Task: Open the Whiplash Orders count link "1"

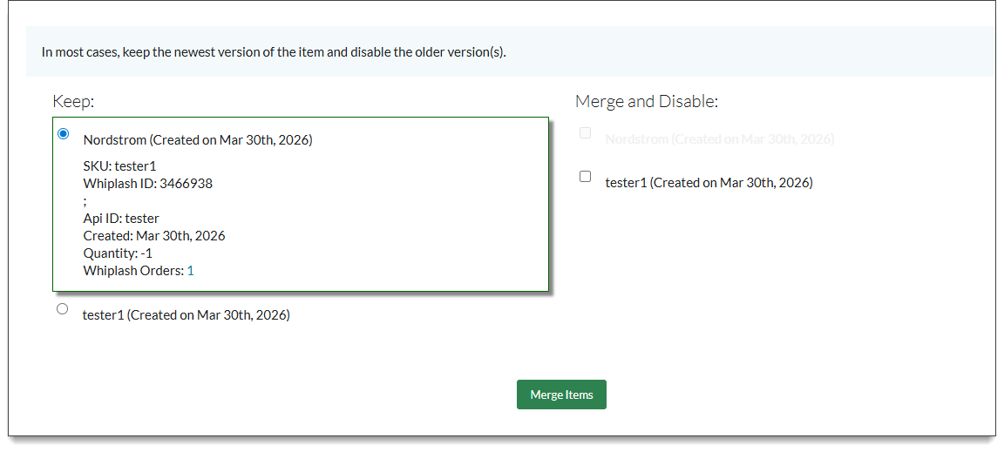Action: click(190, 271)
